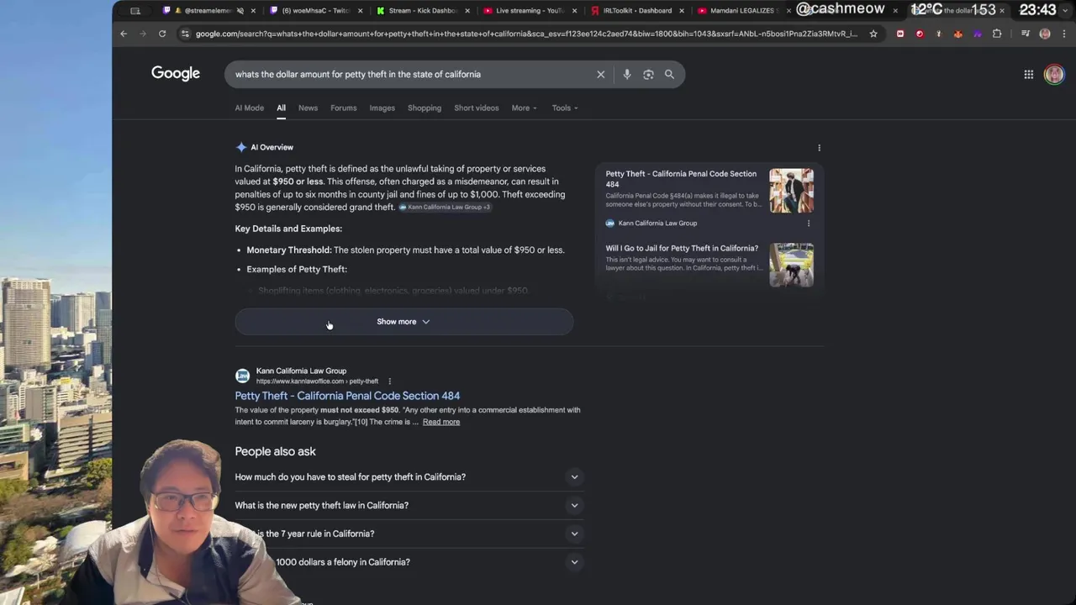Screen dimensions: 1076x605
Task: Click the Petty Theft side card thumbnail image
Action: tap(791, 191)
